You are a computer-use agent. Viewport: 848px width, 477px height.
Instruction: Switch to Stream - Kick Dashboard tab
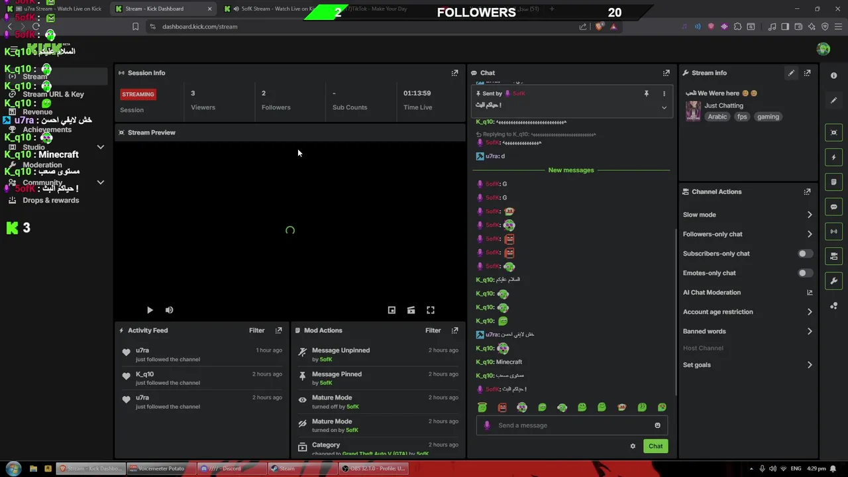click(164, 9)
